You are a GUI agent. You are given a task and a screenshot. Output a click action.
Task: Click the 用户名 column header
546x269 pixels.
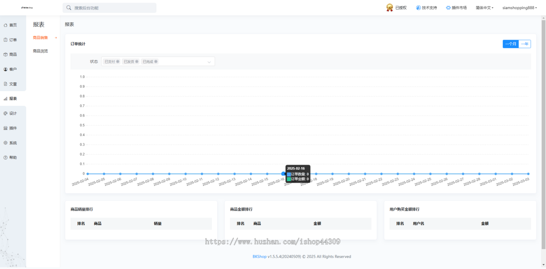coord(419,223)
